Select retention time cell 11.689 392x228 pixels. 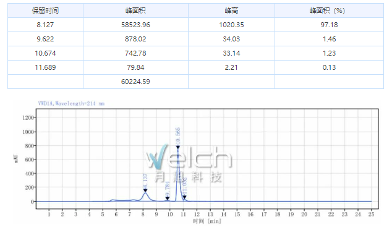point(45,67)
